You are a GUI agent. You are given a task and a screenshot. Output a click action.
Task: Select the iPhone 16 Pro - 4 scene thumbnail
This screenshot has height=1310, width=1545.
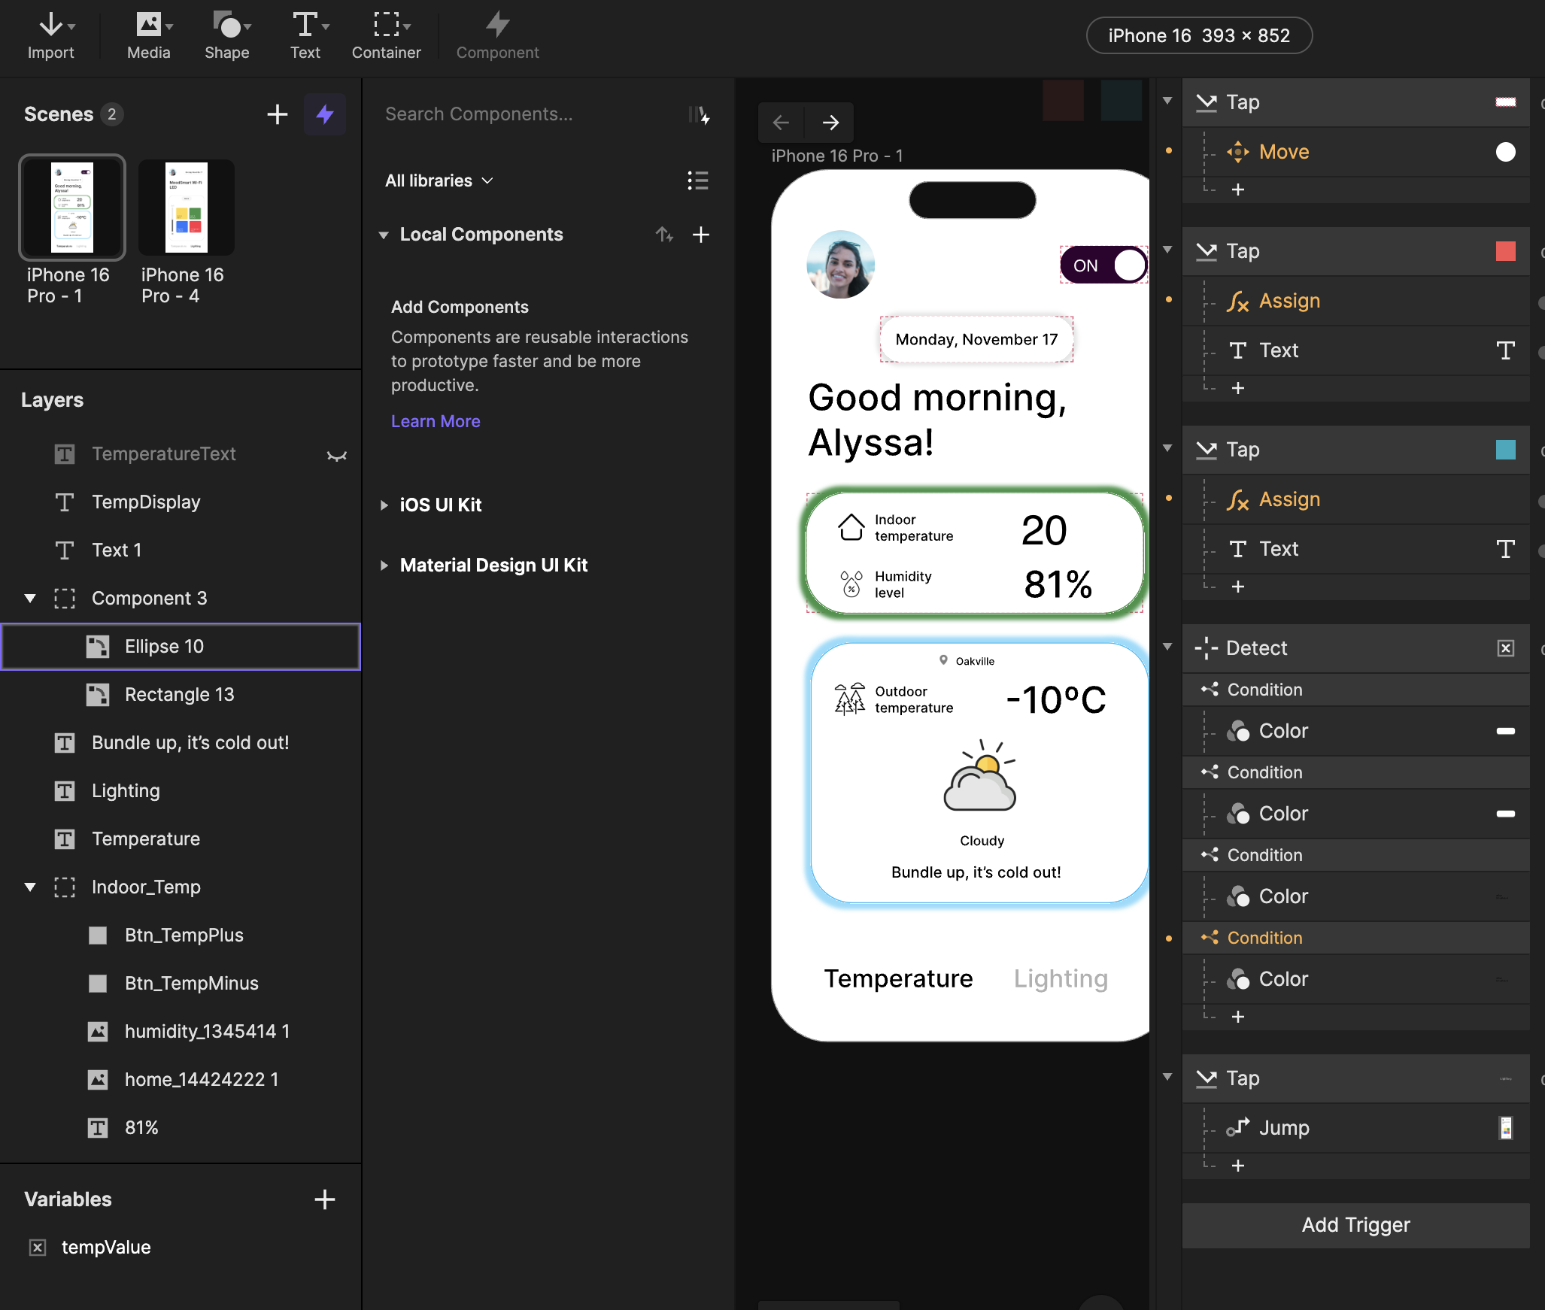[186, 208]
